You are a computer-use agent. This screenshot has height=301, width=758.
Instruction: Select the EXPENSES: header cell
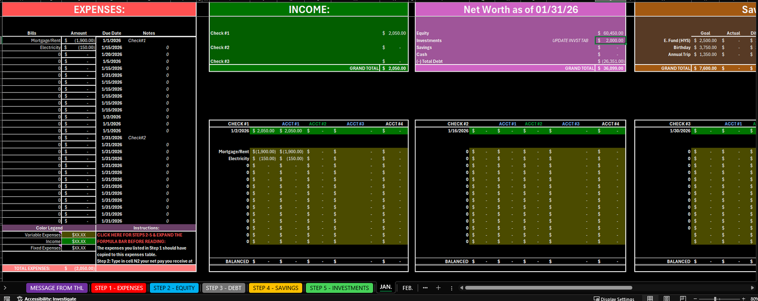(x=99, y=9)
